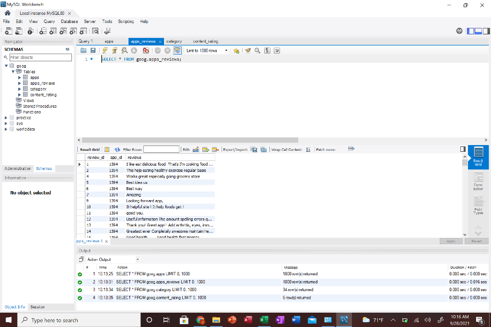Edit current row pencil icon
This screenshot has width=491, height=327.
coord(196,149)
